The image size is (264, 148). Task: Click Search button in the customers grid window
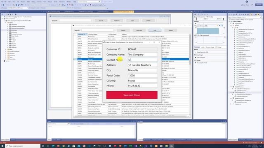[123, 30]
